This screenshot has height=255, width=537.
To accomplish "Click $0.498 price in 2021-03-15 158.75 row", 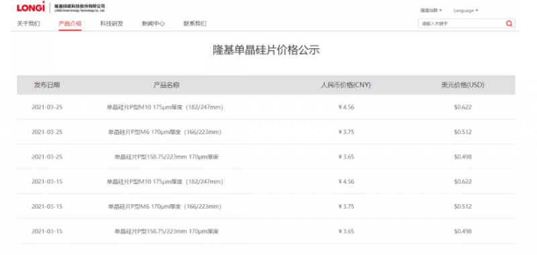I will click(x=462, y=232).
